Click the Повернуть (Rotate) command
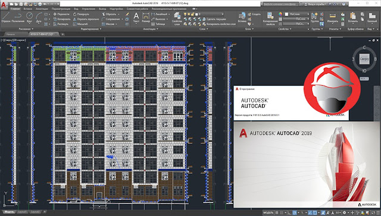 81,14
